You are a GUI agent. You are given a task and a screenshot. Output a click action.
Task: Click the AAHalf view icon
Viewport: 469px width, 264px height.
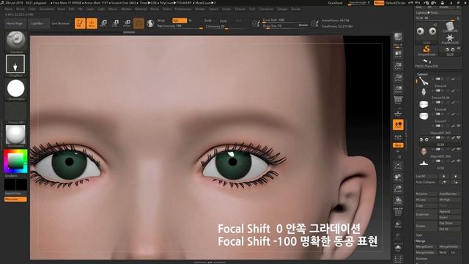398,89
